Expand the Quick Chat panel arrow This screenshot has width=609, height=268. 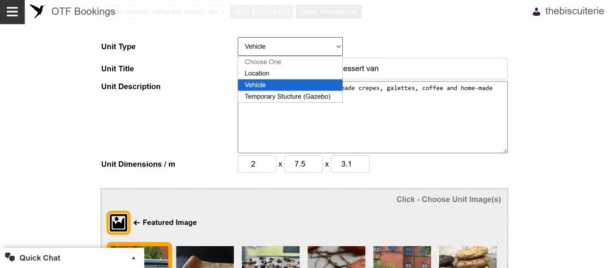[133, 258]
